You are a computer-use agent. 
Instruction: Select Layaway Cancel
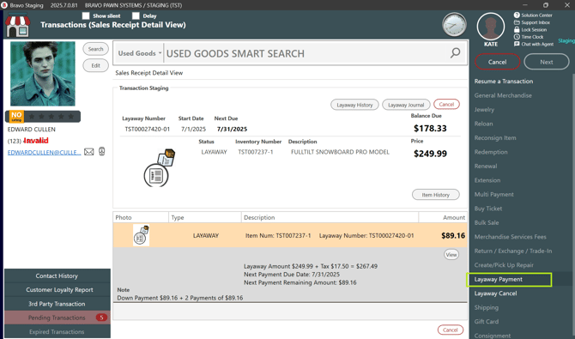(495, 294)
